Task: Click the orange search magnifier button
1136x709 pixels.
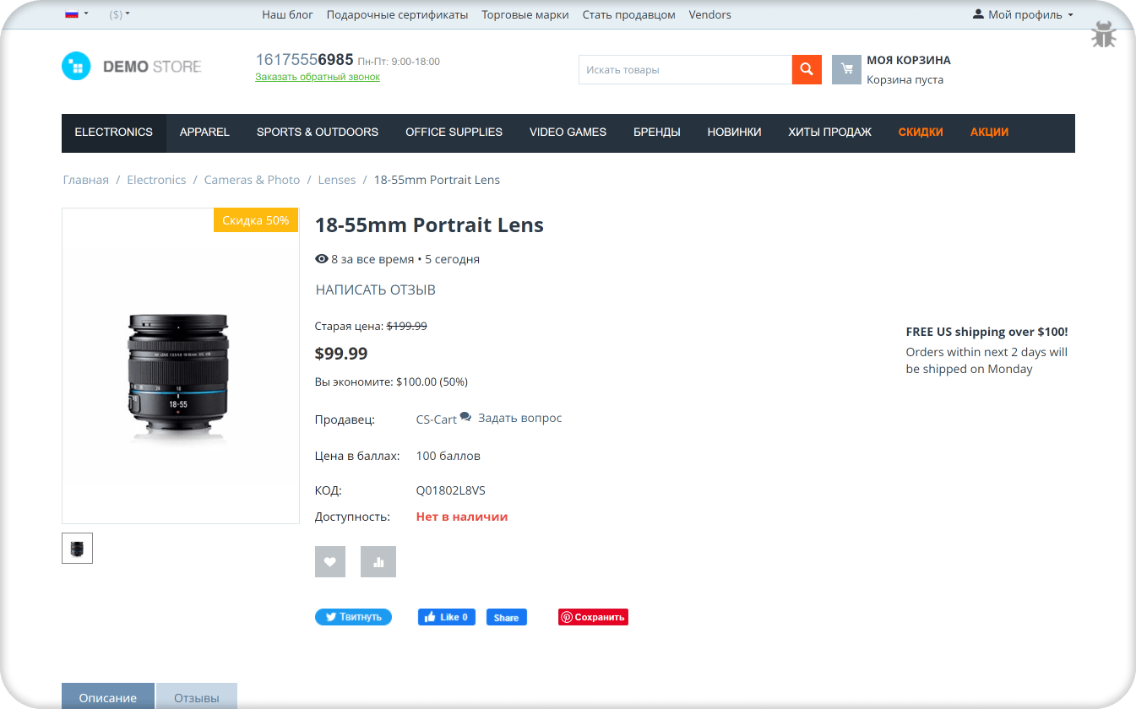Action: [807, 69]
